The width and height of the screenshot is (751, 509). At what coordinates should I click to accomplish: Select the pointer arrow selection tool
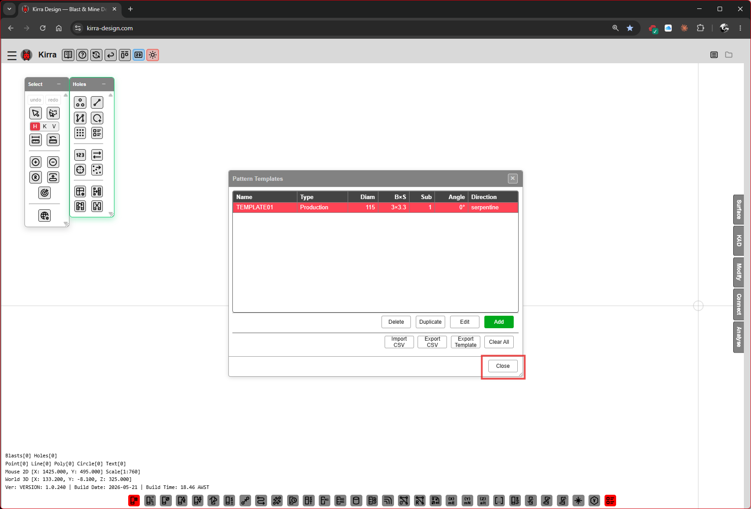click(x=36, y=113)
